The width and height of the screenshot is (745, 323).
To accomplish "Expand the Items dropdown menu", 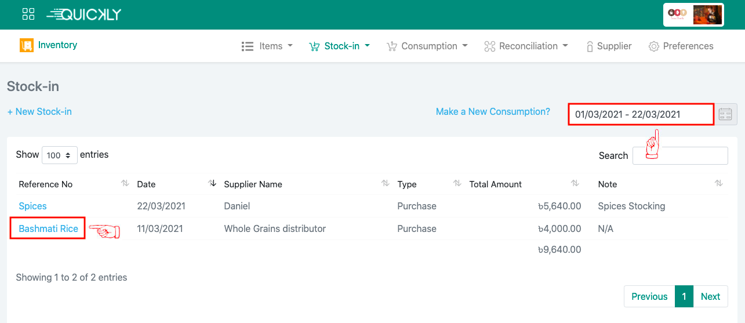I will click(267, 46).
